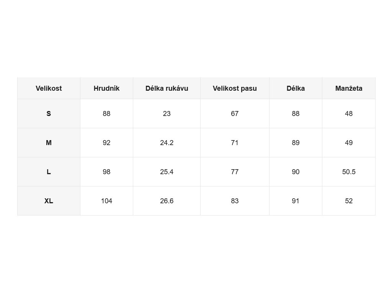This screenshot has width=392, height=294.
Task: Click the S size row label
Action: click(x=49, y=114)
